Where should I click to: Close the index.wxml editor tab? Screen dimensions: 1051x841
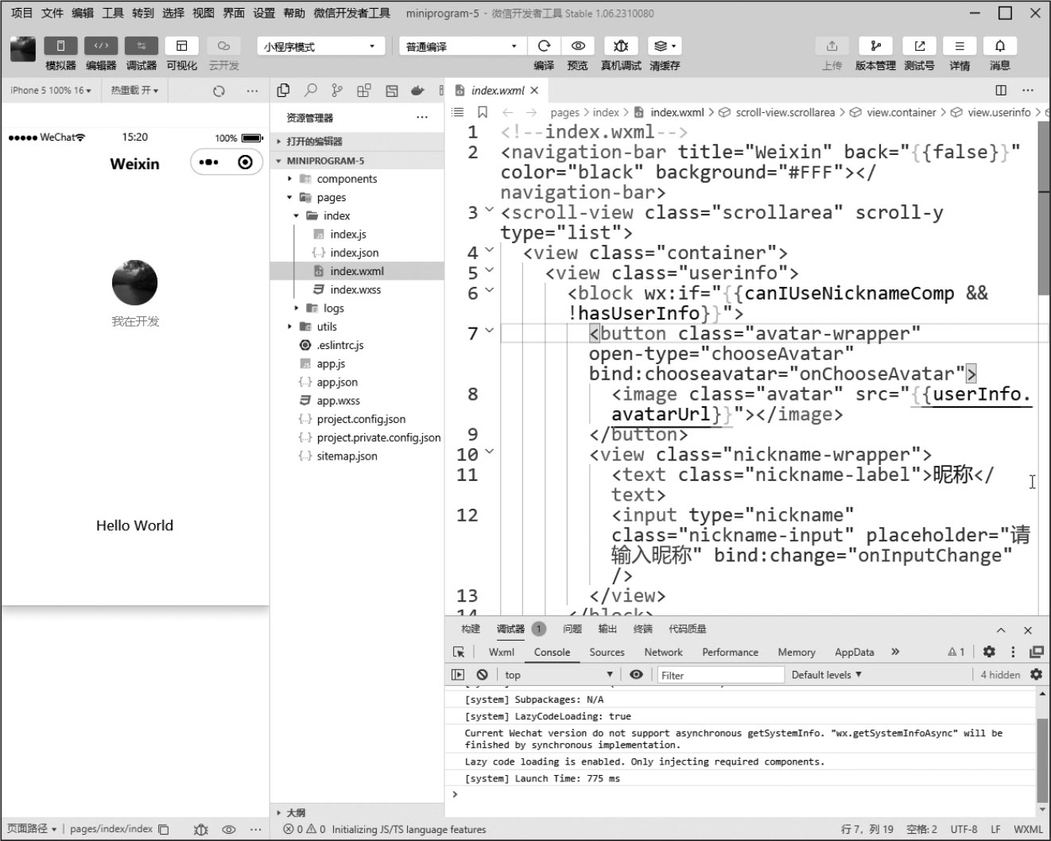pos(534,90)
